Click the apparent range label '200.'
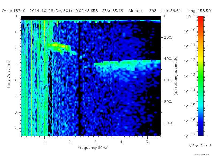The width and height of the screenshot is (214, 160). pyautogui.click(x=168, y=37)
